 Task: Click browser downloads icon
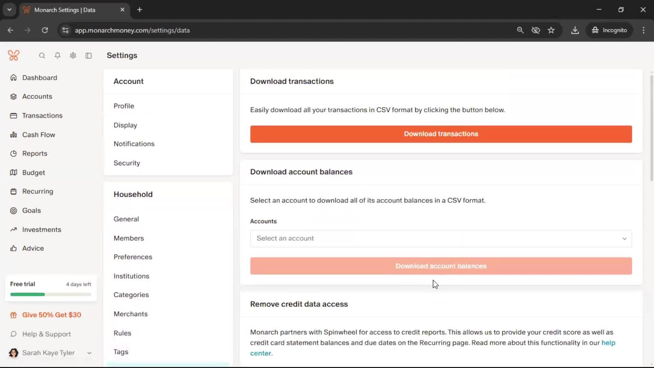click(575, 30)
